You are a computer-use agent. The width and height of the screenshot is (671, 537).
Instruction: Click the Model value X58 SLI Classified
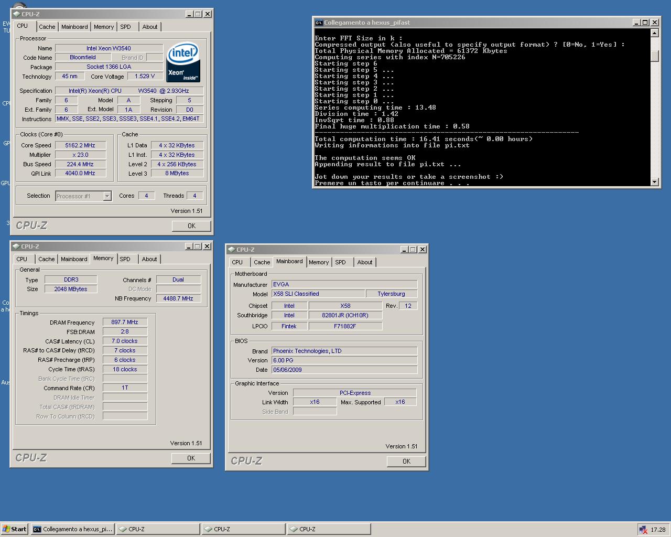tap(318, 294)
